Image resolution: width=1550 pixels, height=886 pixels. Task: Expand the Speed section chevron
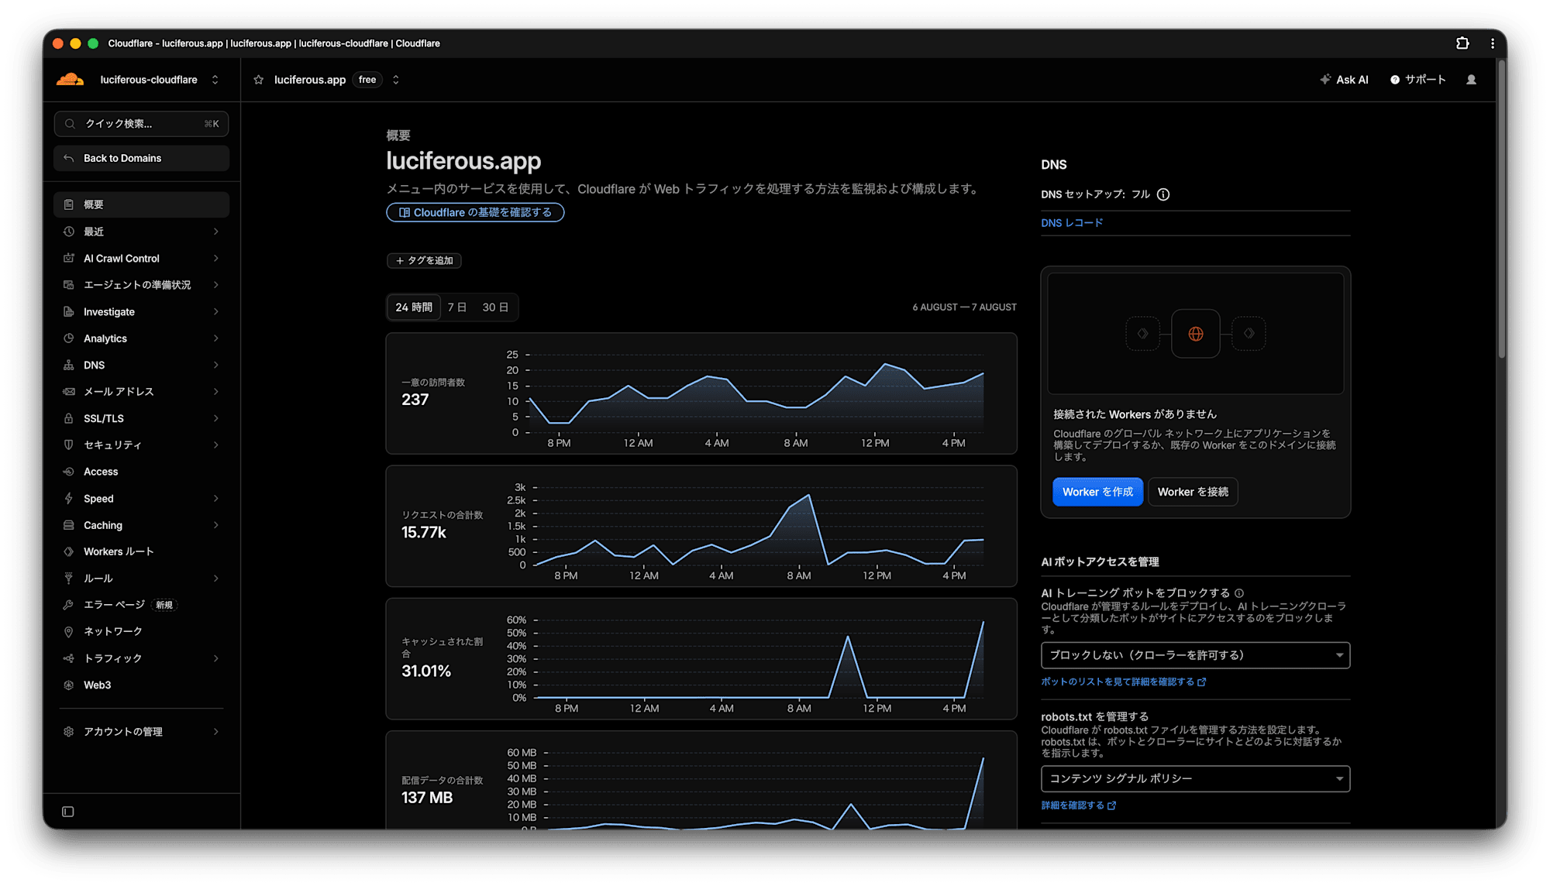(x=216, y=498)
